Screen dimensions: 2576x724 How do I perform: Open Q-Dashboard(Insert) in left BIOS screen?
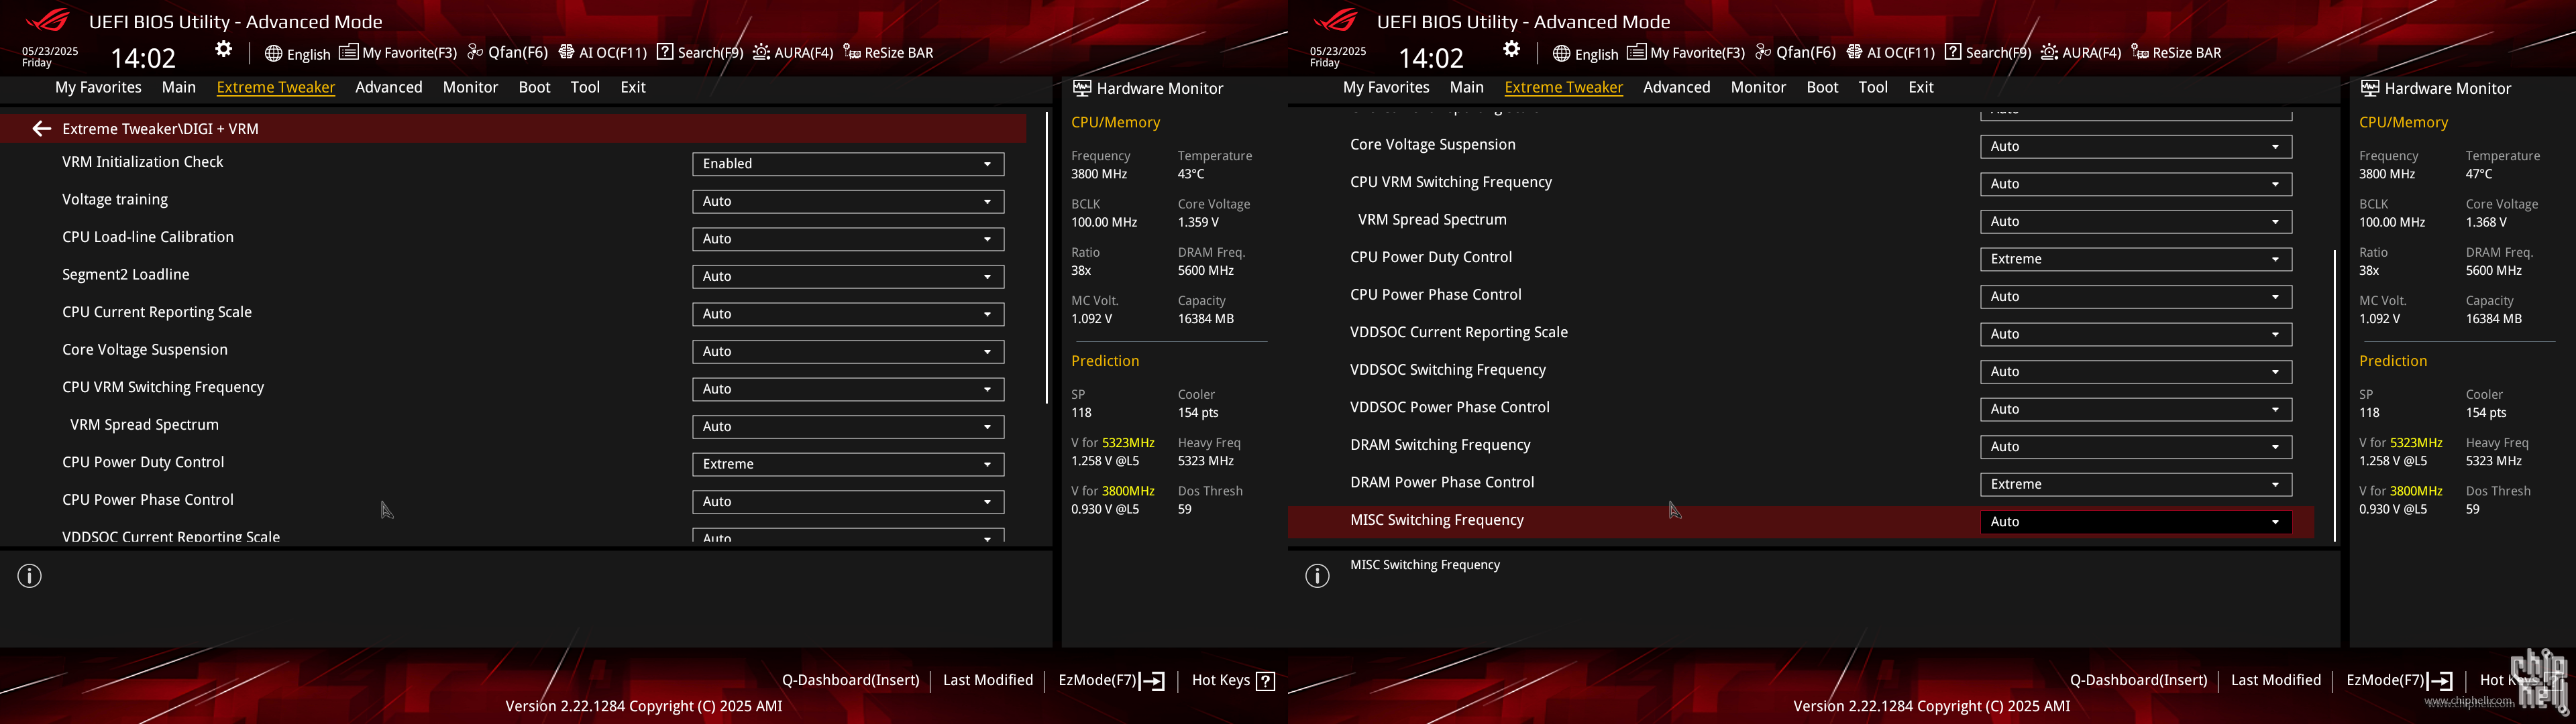pyautogui.click(x=850, y=681)
